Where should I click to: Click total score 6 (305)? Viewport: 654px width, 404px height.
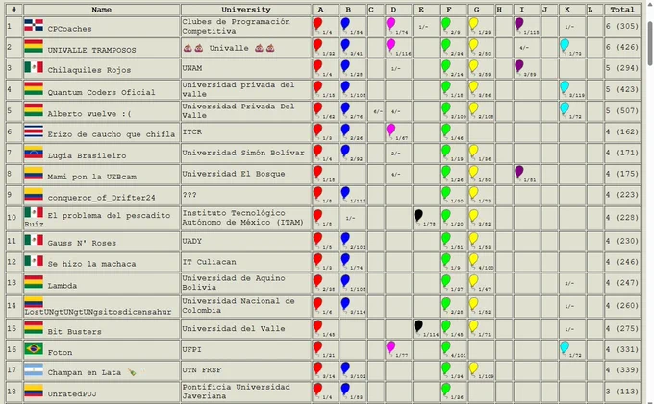[x=622, y=26]
